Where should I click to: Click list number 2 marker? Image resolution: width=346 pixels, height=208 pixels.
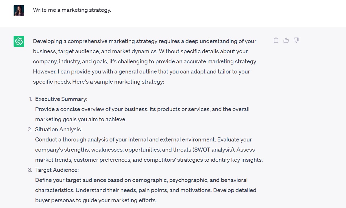pos(30,130)
